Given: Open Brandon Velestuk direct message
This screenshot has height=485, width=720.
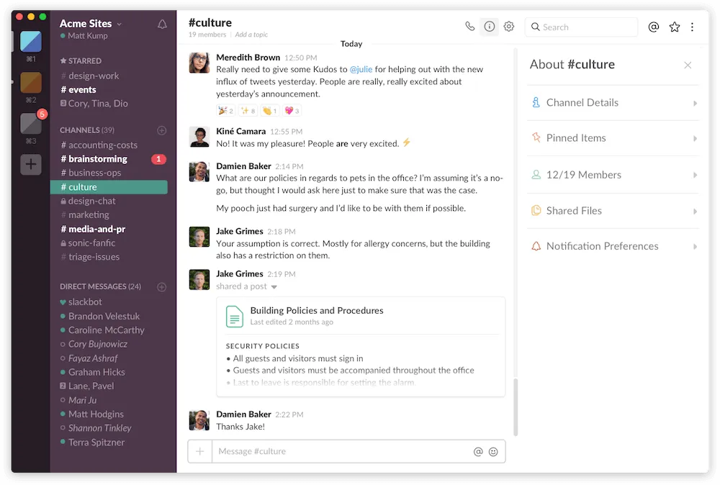Looking at the screenshot, I should [100, 316].
